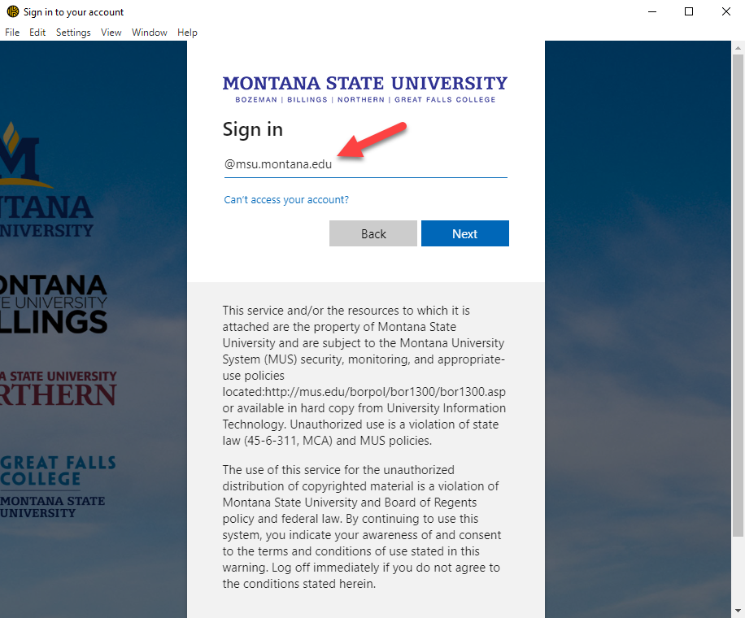Viewport: 745px width, 618px height.
Task: Click the app icon in title bar
Action: tap(13, 11)
